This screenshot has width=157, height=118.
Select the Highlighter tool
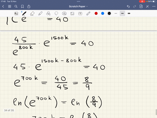pos(40,13)
